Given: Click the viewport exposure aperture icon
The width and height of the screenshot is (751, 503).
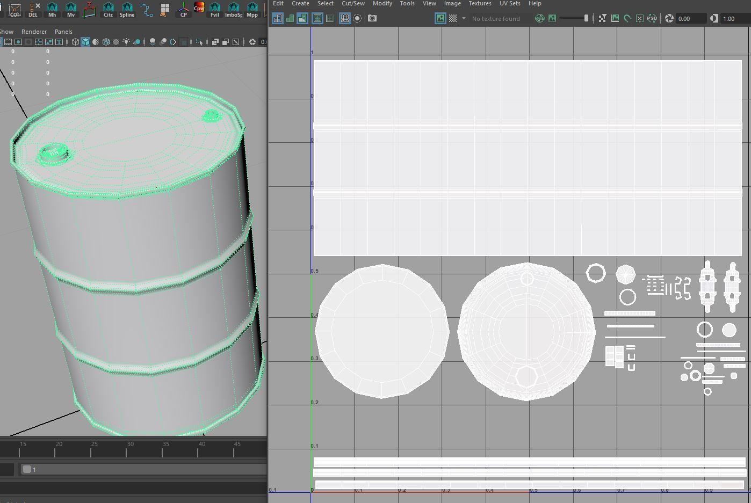Looking at the screenshot, I should 252,42.
